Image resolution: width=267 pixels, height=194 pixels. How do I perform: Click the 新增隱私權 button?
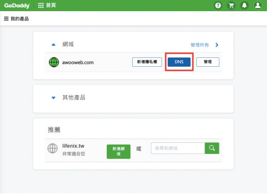click(x=147, y=62)
